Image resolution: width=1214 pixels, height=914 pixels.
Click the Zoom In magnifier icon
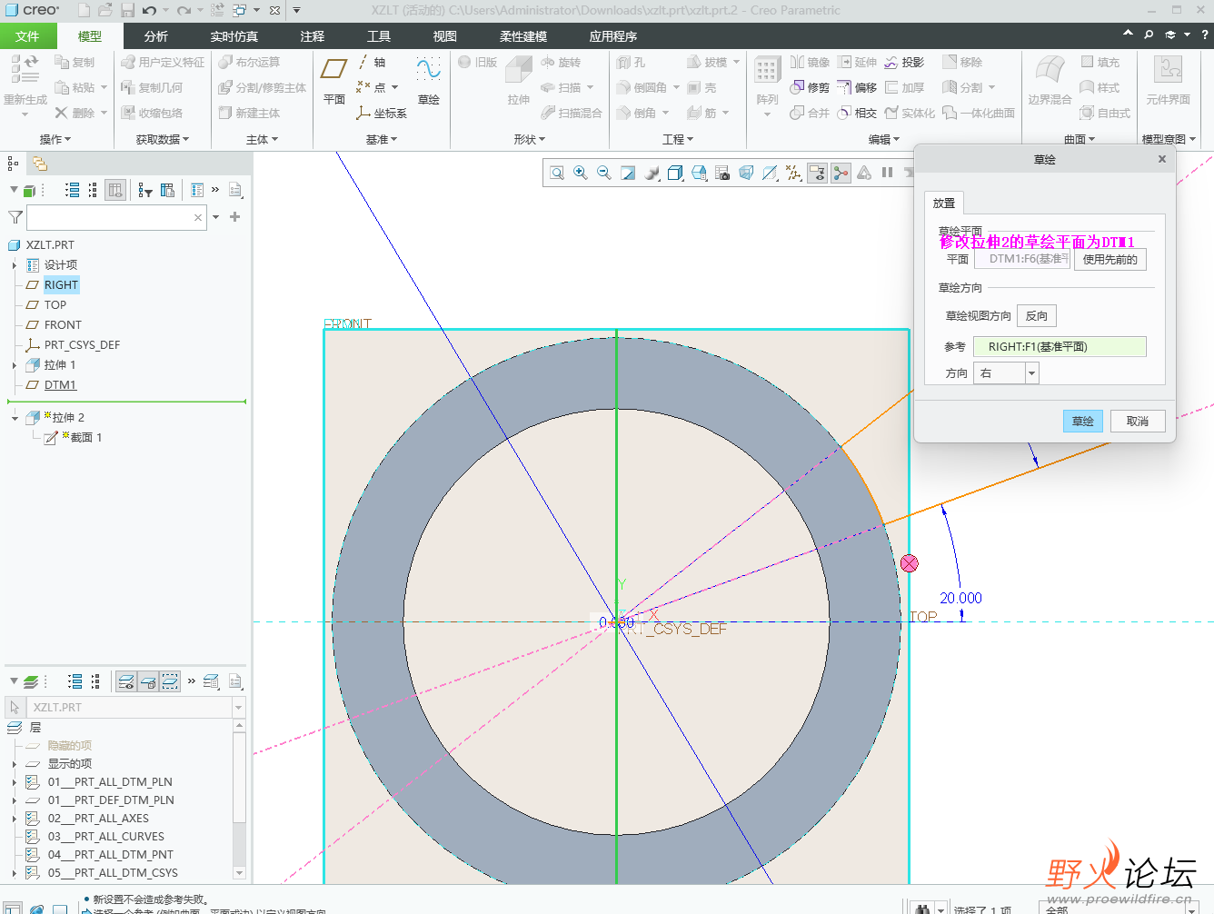tap(581, 173)
